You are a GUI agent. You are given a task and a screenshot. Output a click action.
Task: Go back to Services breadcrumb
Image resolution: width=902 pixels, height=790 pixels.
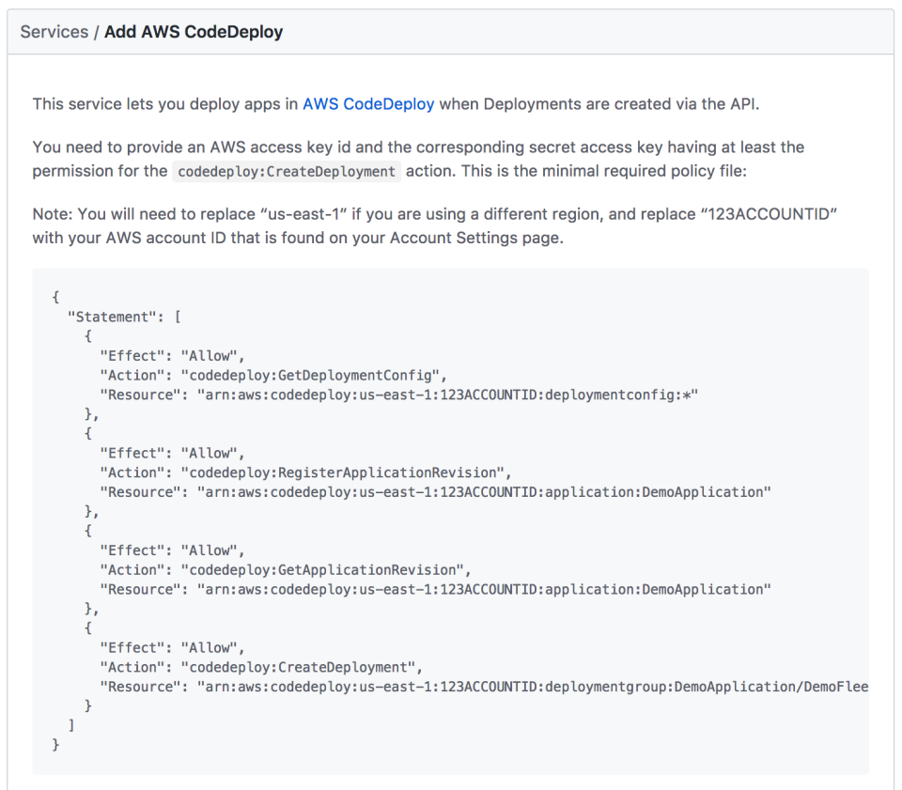[x=54, y=32]
